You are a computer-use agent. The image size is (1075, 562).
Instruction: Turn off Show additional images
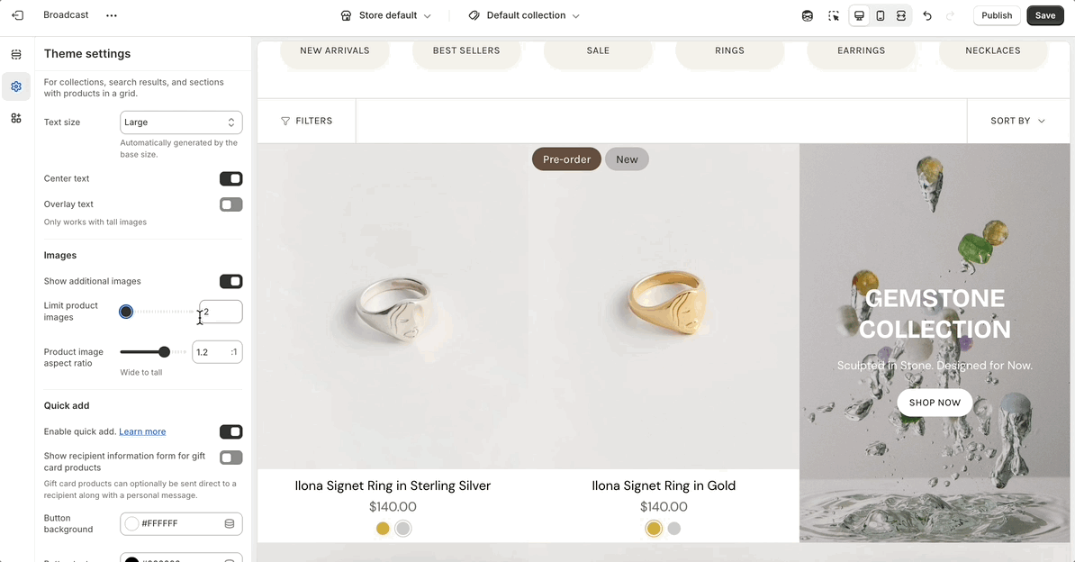coord(230,281)
